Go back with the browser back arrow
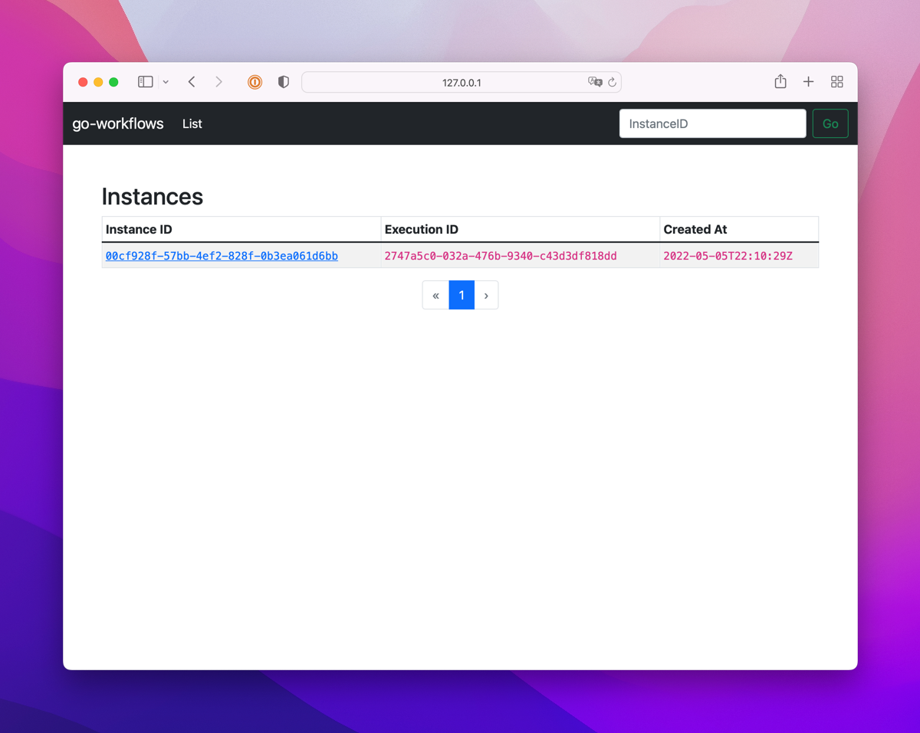920x733 pixels. coord(192,82)
